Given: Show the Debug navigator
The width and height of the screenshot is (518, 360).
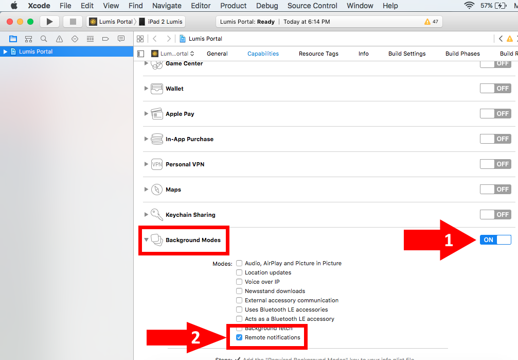Looking at the screenshot, I should click(x=90, y=39).
